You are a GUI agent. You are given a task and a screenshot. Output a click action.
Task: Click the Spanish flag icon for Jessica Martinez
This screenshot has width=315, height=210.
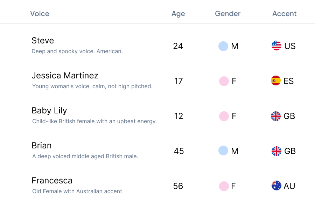click(276, 81)
